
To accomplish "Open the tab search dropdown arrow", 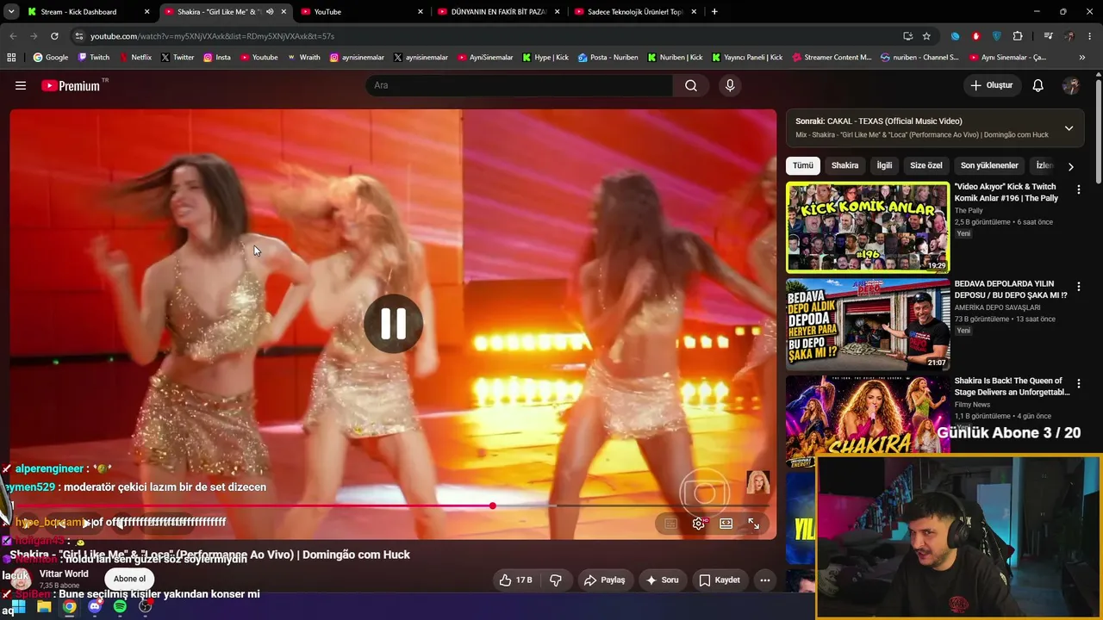I will 11,11.
